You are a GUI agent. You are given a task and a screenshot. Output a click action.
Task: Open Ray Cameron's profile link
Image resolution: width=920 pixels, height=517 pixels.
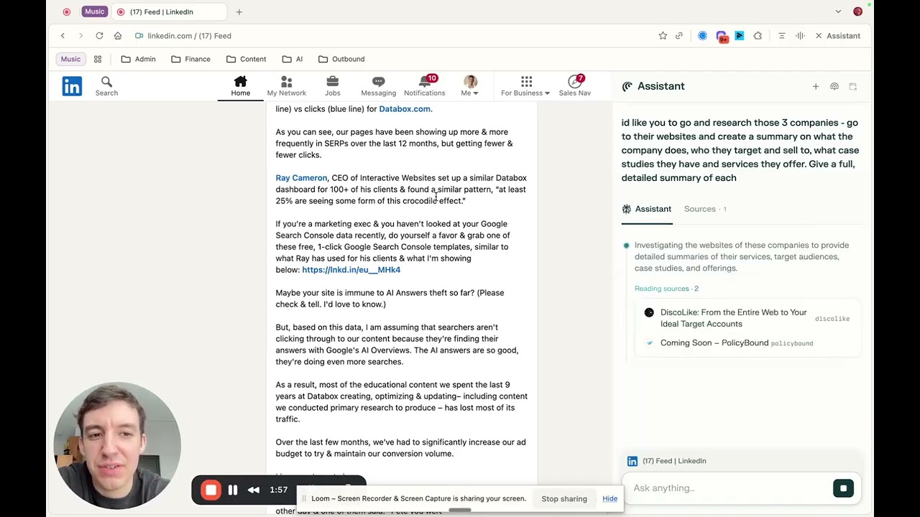coord(301,178)
